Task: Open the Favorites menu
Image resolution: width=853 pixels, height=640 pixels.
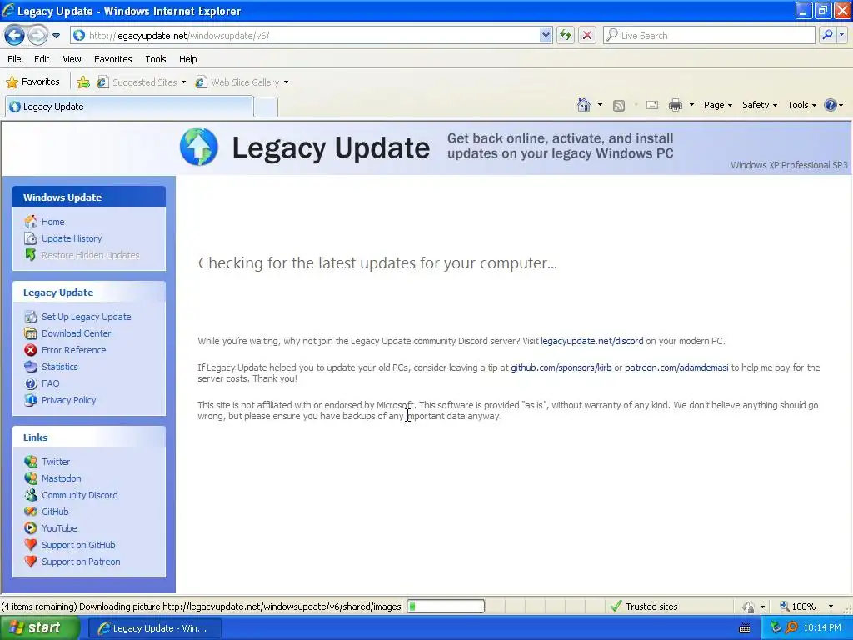Action: 112,59
